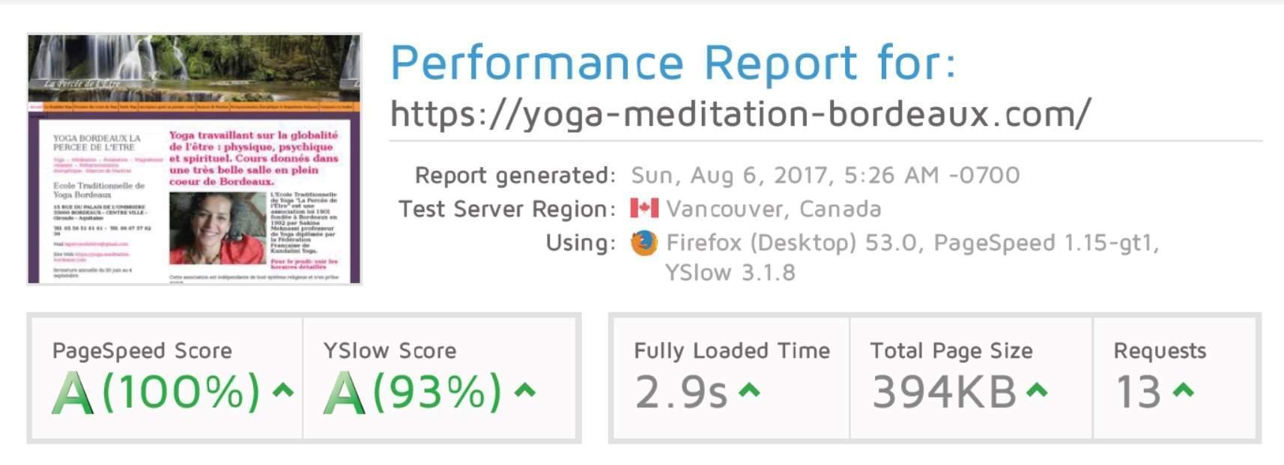Click the Vancouver, Canada region text

pyautogui.click(x=776, y=209)
